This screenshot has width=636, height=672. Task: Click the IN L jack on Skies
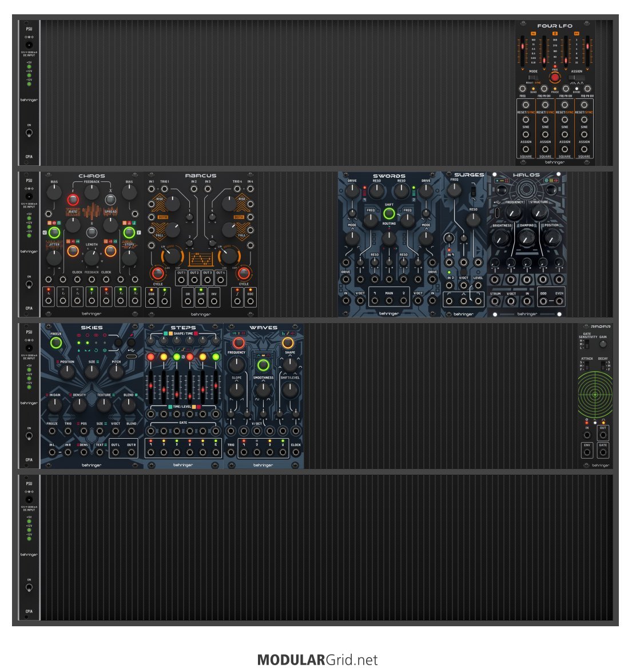pyautogui.click(x=52, y=452)
